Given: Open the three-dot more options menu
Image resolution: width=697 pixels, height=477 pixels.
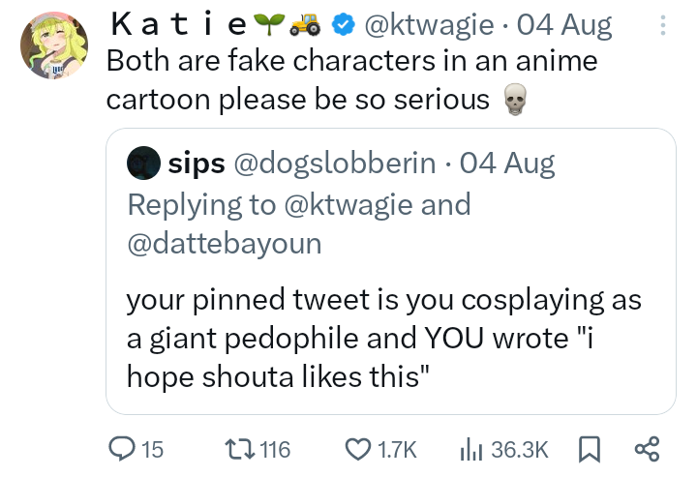Looking at the screenshot, I should tap(662, 25).
